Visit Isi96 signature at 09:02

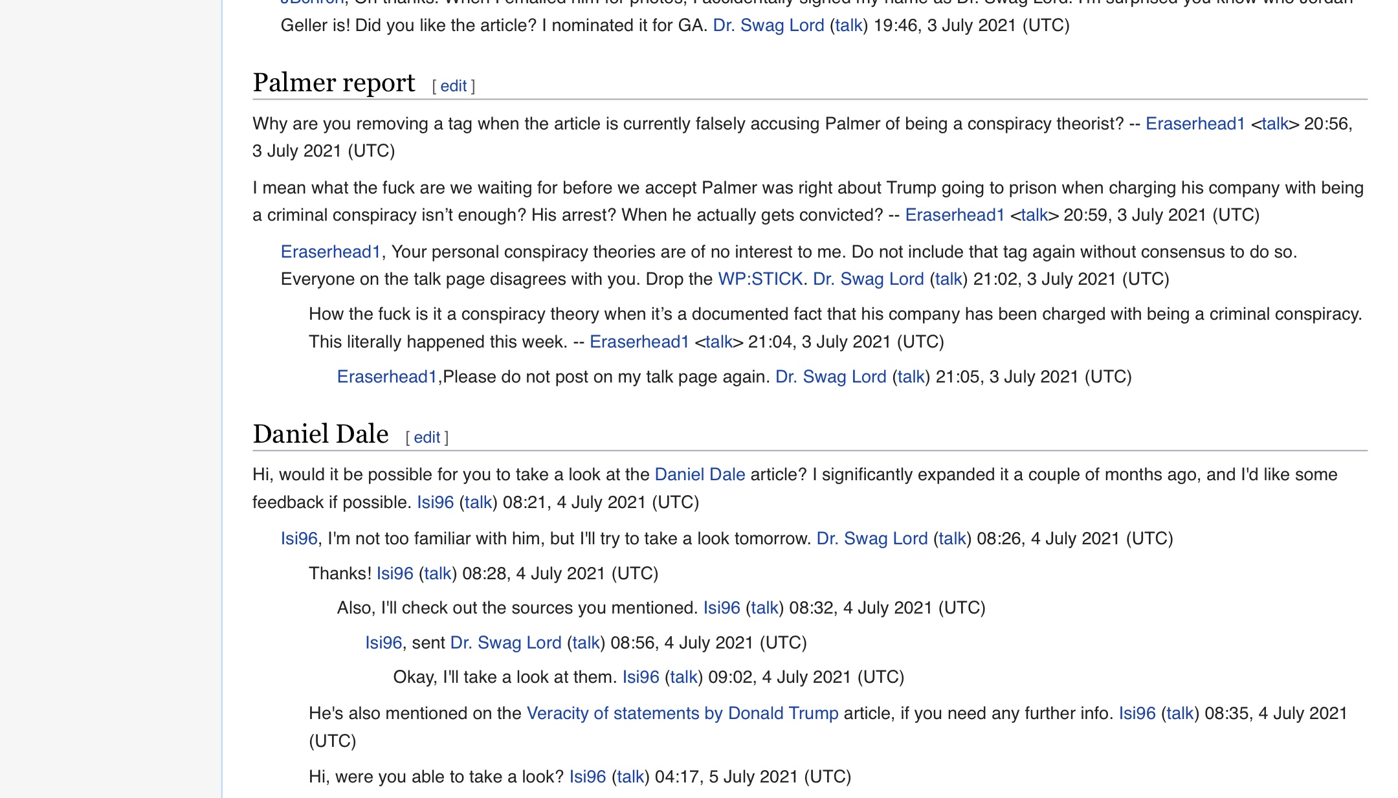(641, 677)
